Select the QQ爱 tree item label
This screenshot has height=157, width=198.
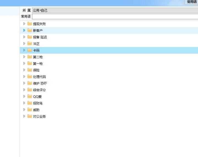[37, 97]
